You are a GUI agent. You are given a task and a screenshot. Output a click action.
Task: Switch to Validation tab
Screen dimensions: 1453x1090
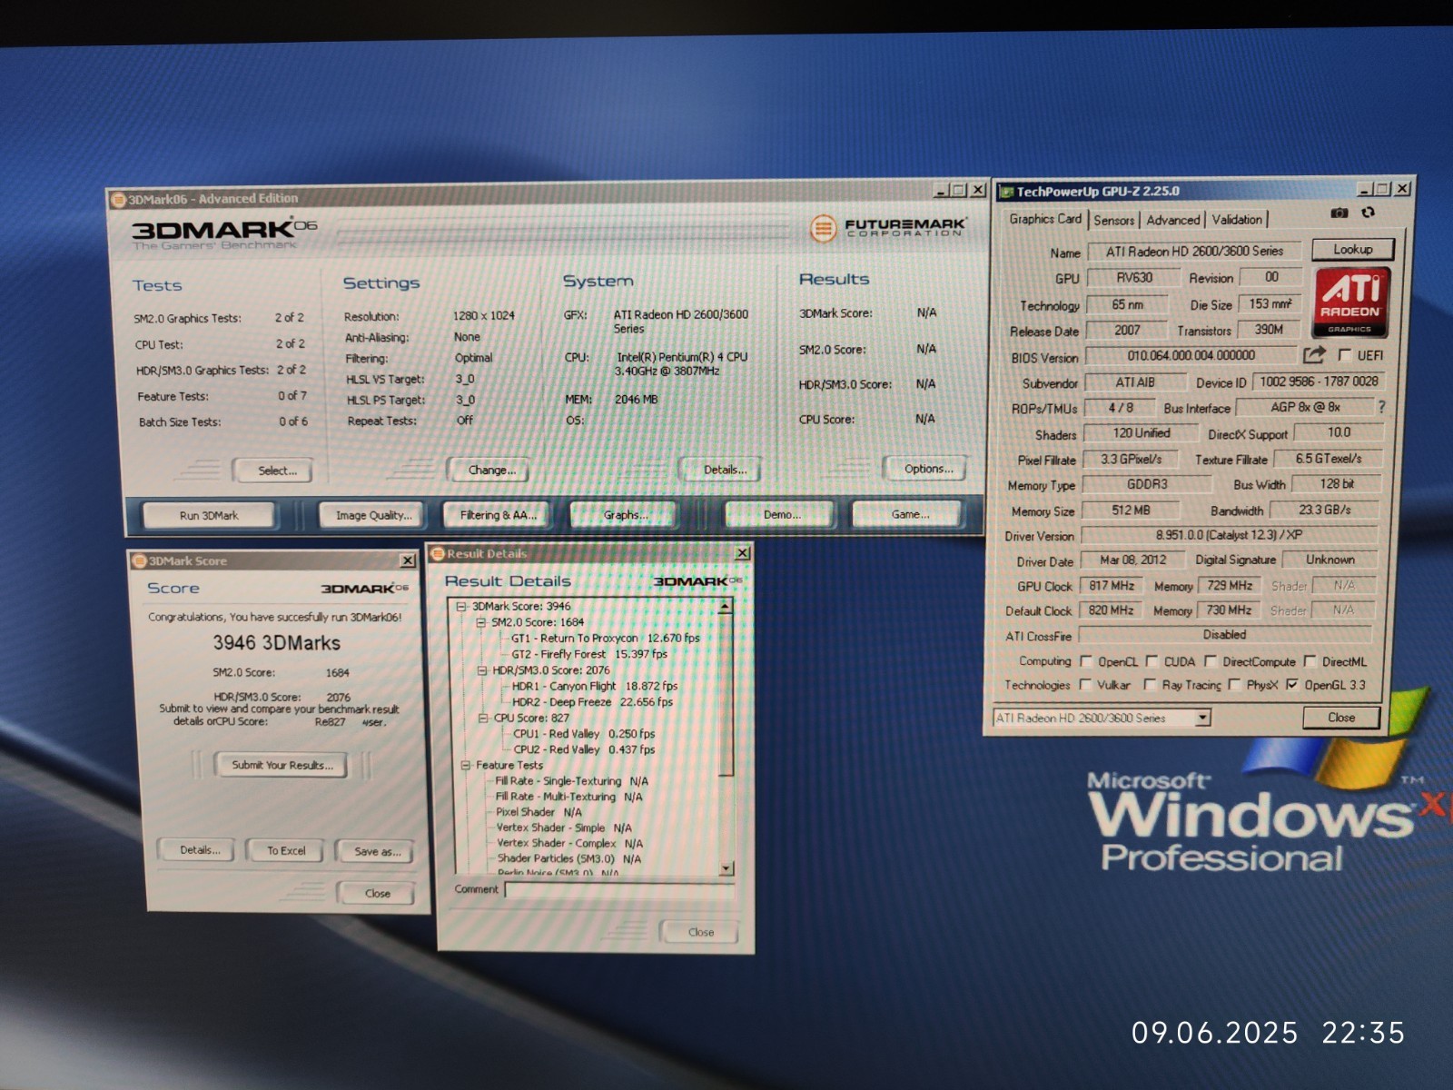pyautogui.click(x=1237, y=220)
